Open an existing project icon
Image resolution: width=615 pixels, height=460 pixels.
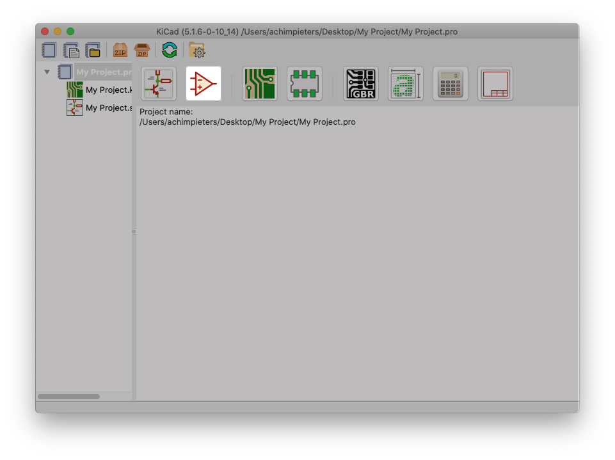click(93, 51)
